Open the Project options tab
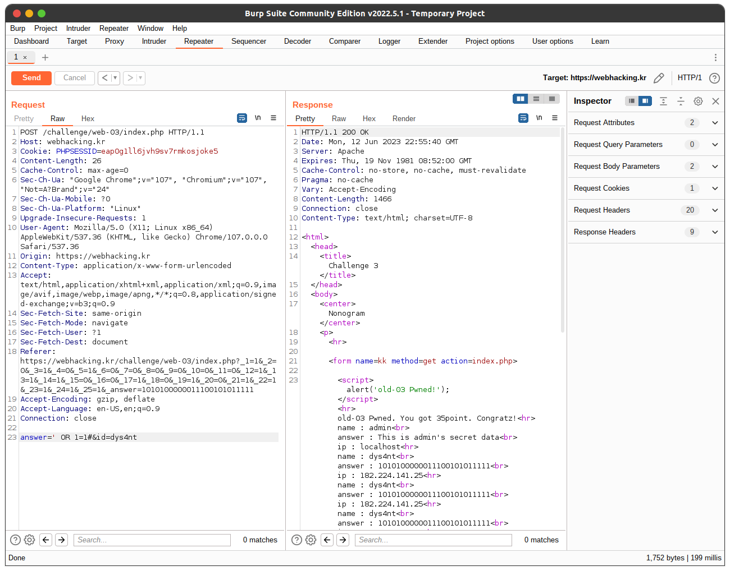This screenshot has height=571, width=730. [490, 42]
